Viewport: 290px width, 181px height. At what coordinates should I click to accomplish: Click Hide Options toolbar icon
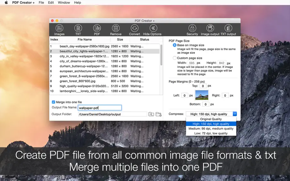(153, 28)
